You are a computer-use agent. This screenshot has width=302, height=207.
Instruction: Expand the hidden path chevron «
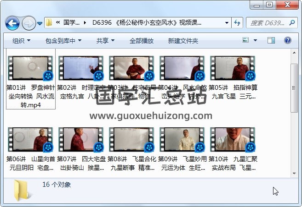pos(58,22)
